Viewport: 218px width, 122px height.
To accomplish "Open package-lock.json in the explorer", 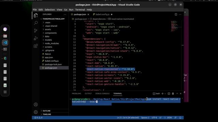I will click(x=53, y=64).
